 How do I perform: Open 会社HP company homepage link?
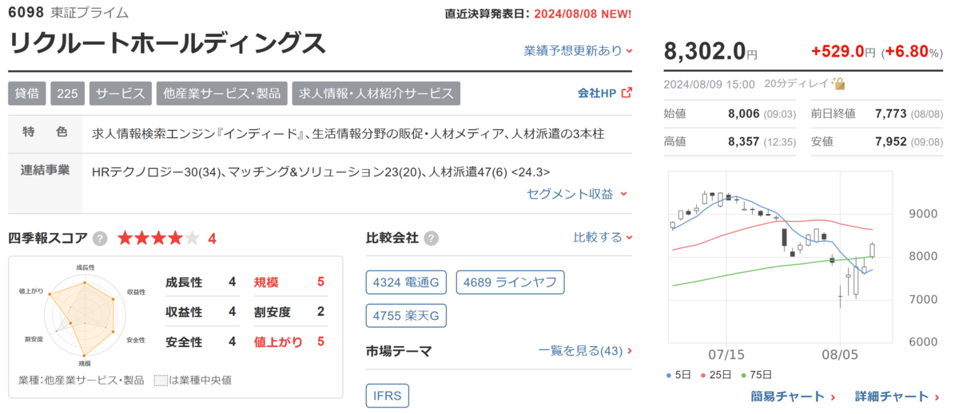(x=597, y=93)
